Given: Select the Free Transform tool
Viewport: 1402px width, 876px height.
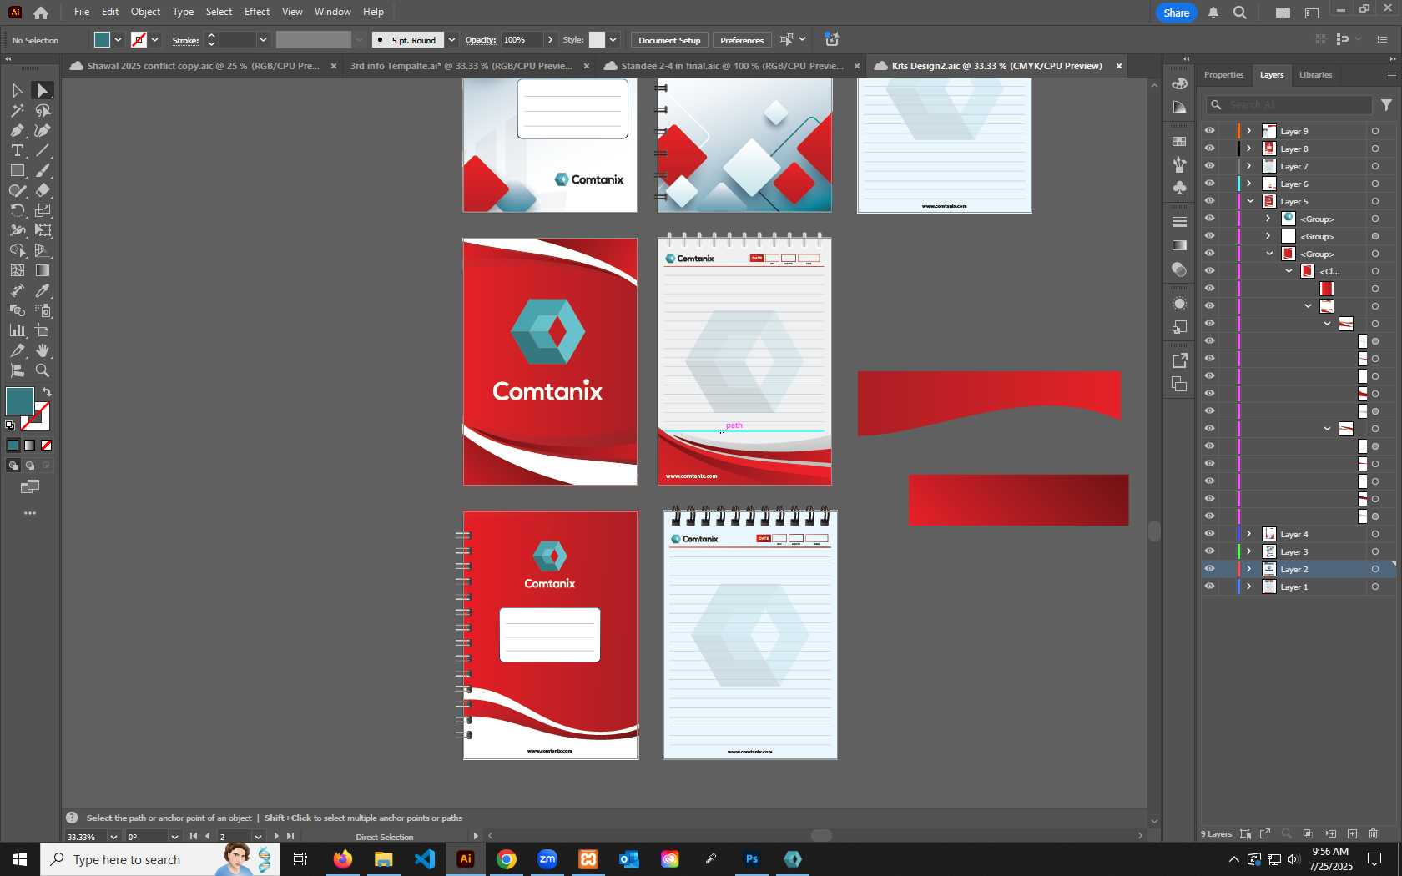Looking at the screenshot, I should [x=43, y=230].
